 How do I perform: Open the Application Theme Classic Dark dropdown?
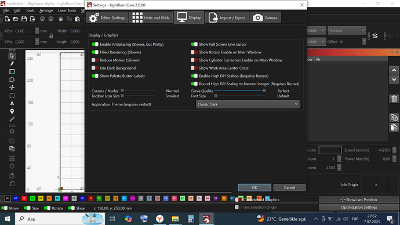coord(248,104)
